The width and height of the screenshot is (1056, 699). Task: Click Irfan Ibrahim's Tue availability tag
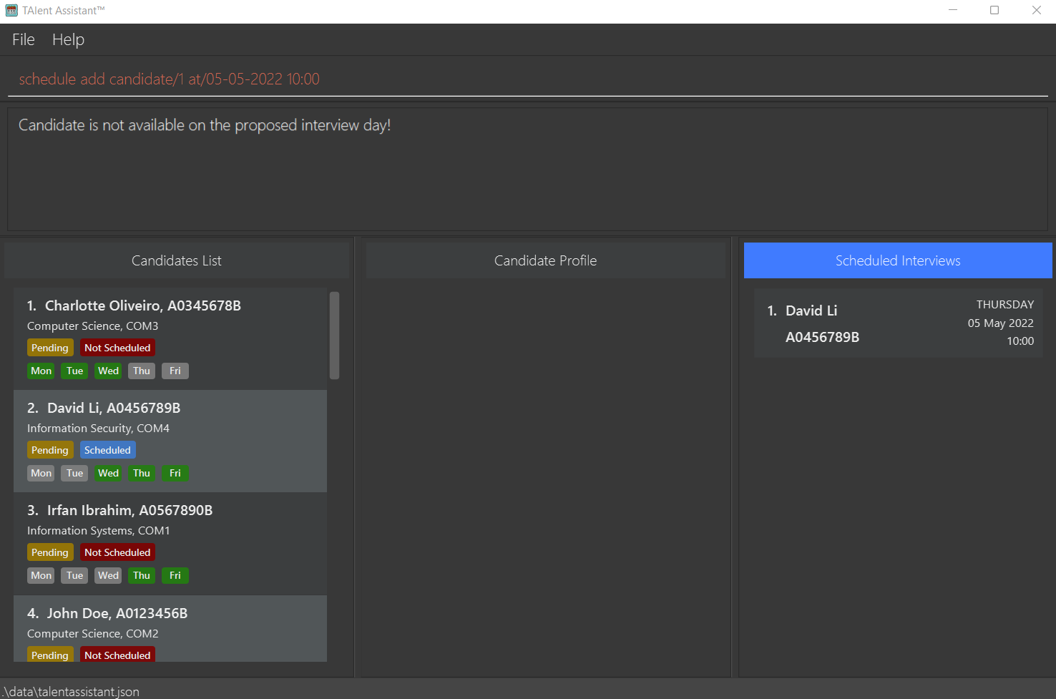pos(74,575)
